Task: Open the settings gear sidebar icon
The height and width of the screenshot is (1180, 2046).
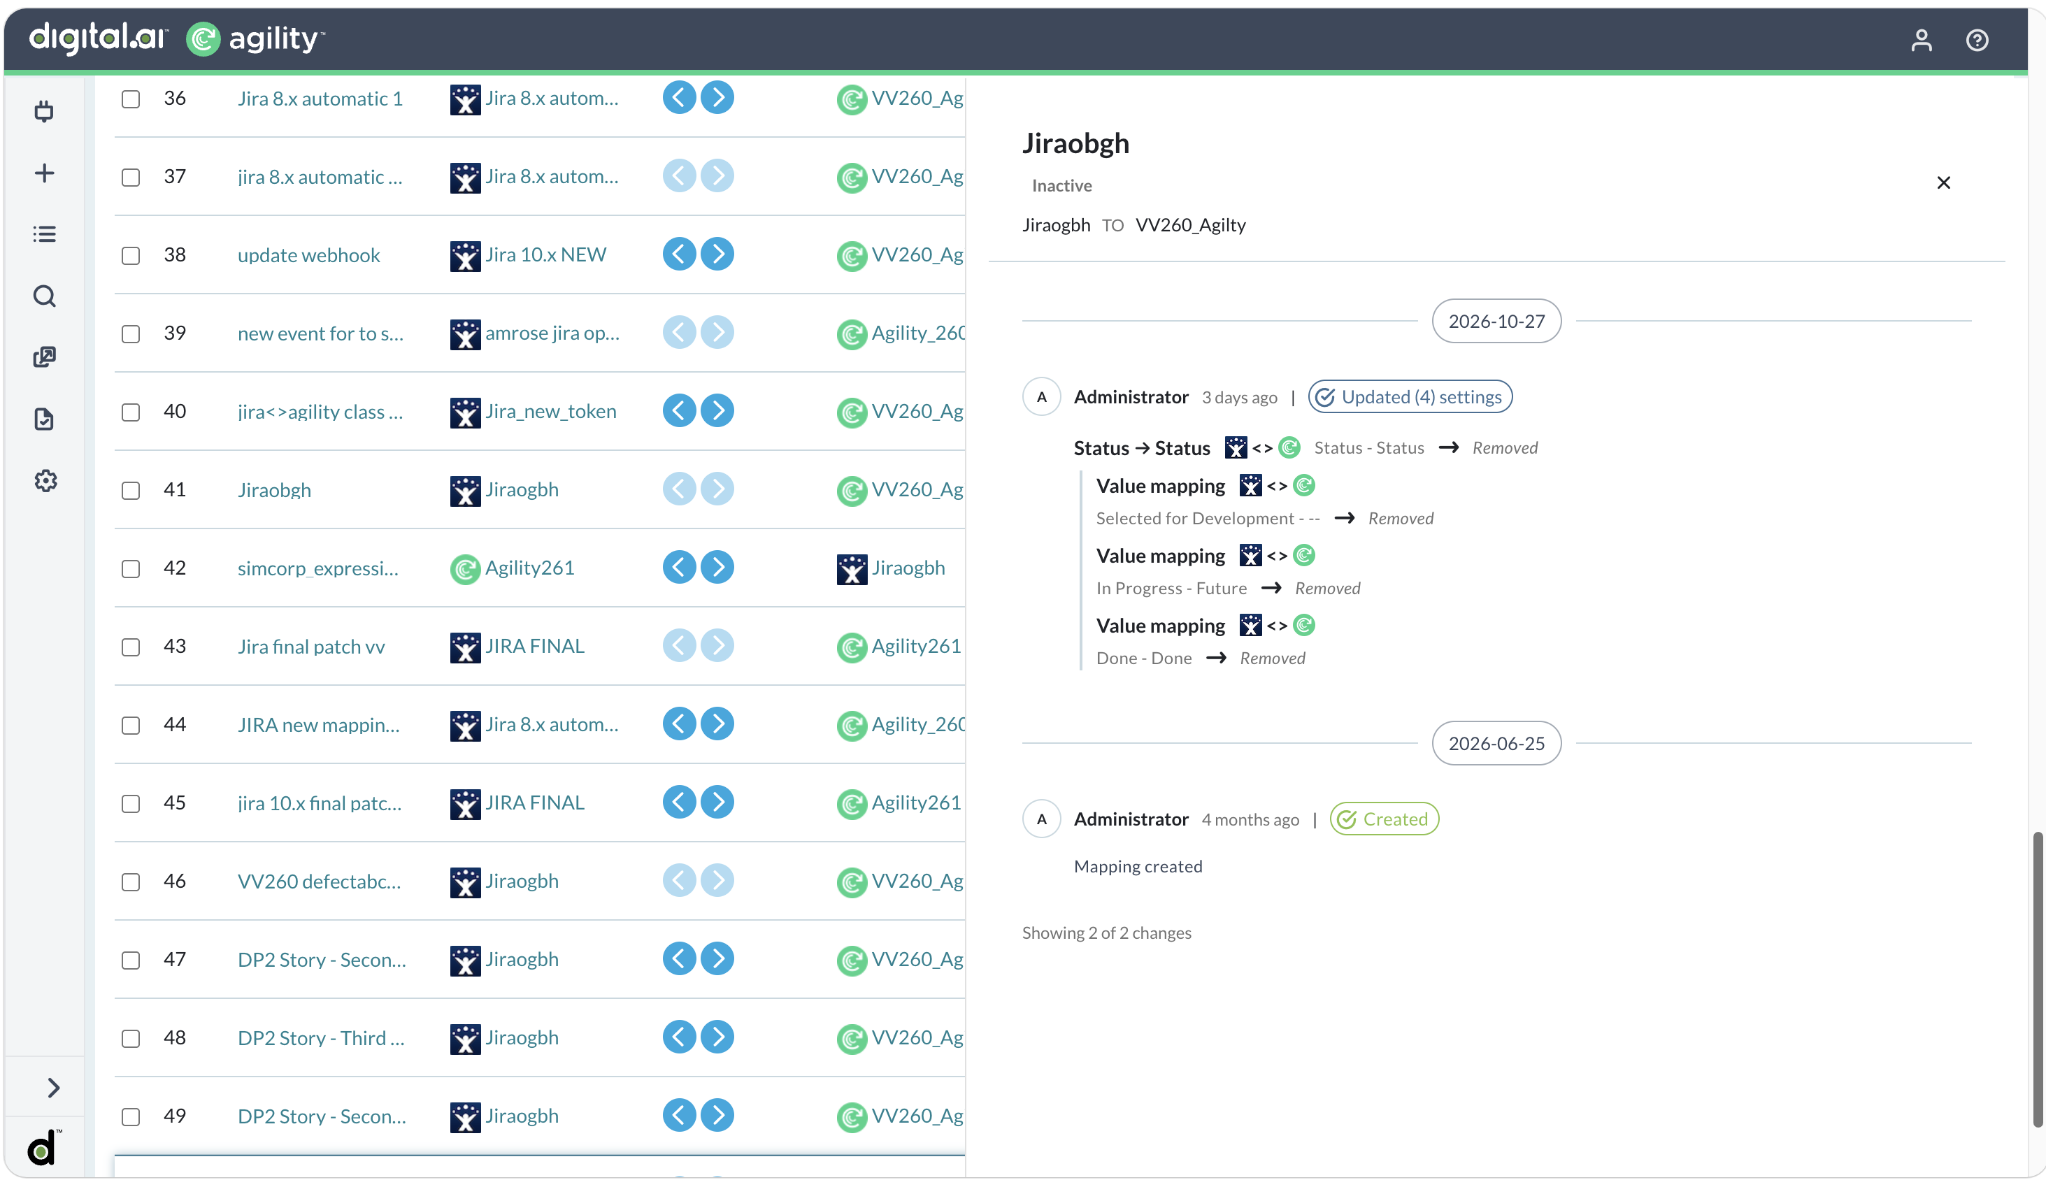Action: 45,480
